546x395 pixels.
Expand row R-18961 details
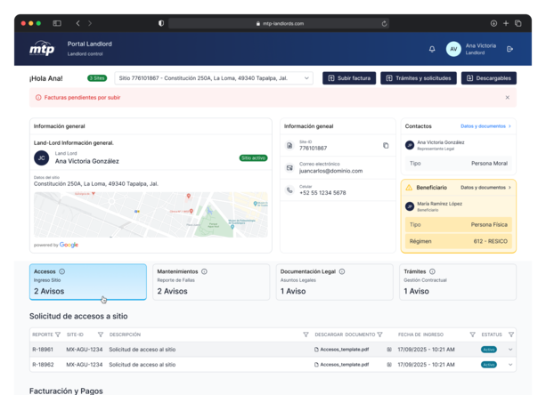510,350
